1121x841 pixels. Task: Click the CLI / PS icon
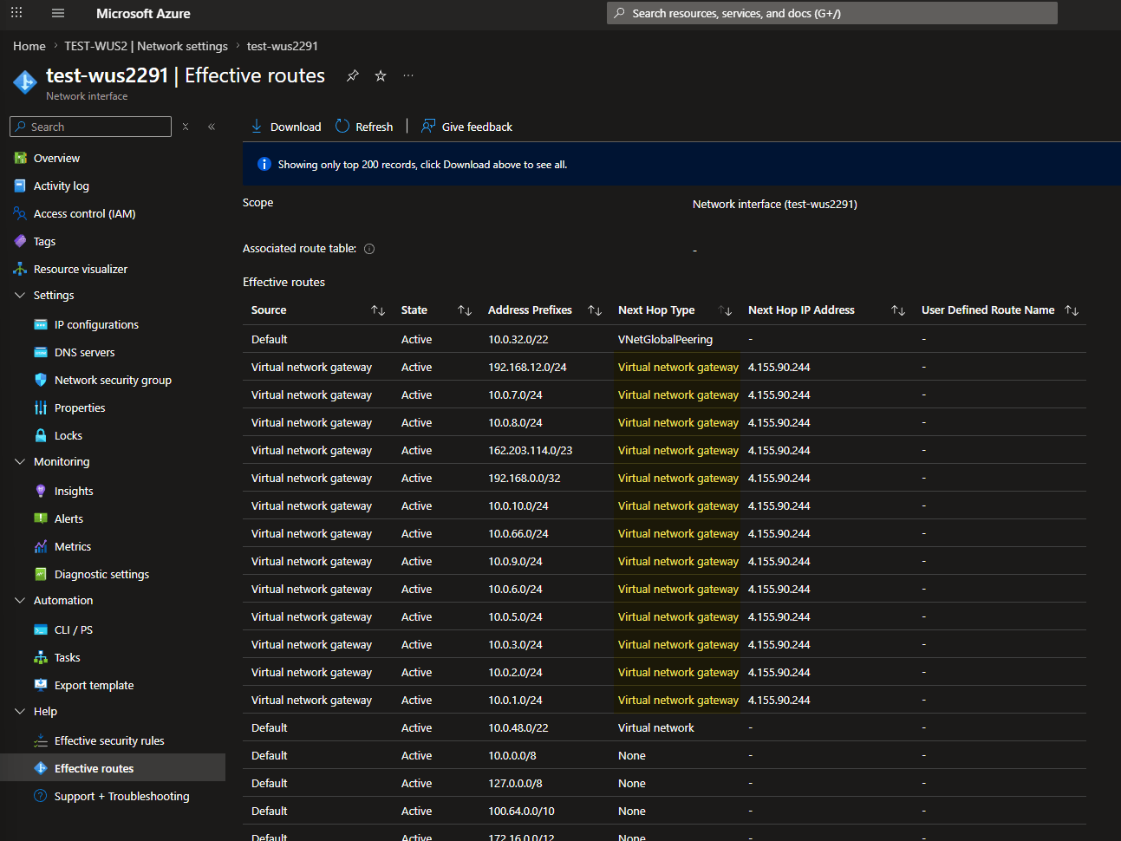pos(41,629)
